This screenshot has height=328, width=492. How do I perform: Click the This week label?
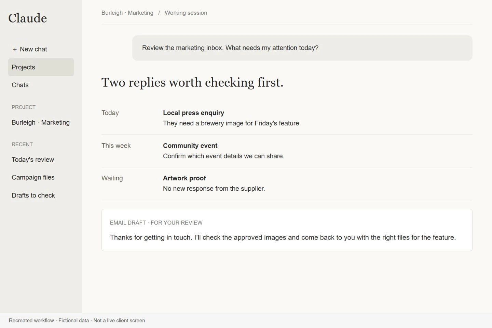(116, 146)
